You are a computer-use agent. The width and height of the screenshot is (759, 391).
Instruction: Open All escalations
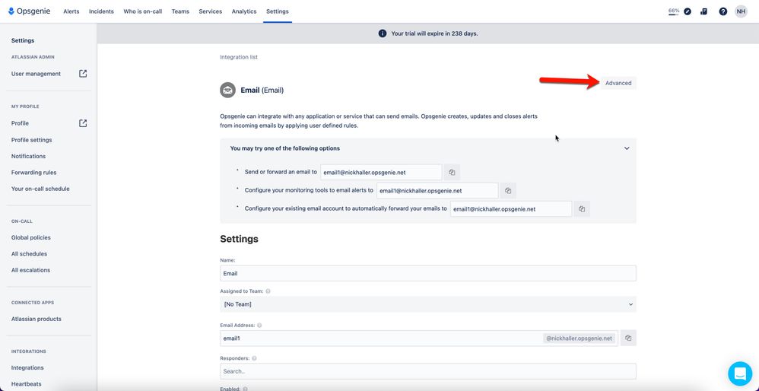(x=30, y=270)
